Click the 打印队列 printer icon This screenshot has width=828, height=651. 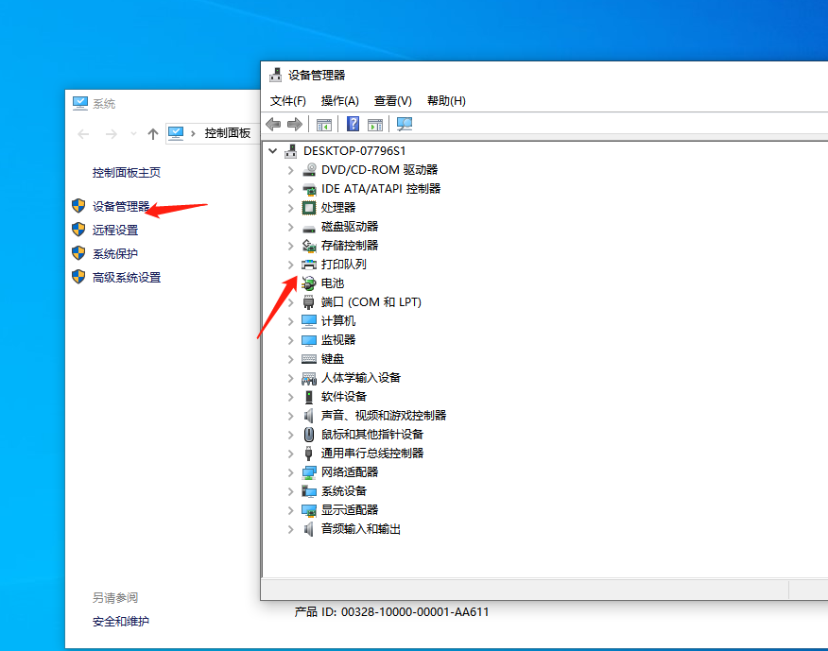tap(310, 264)
